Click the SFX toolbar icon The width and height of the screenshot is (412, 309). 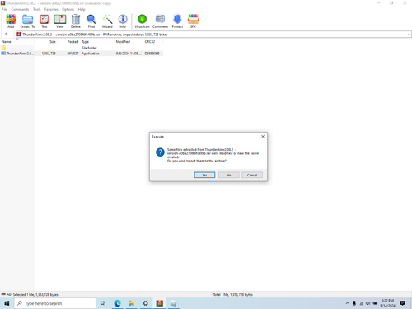pos(193,21)
